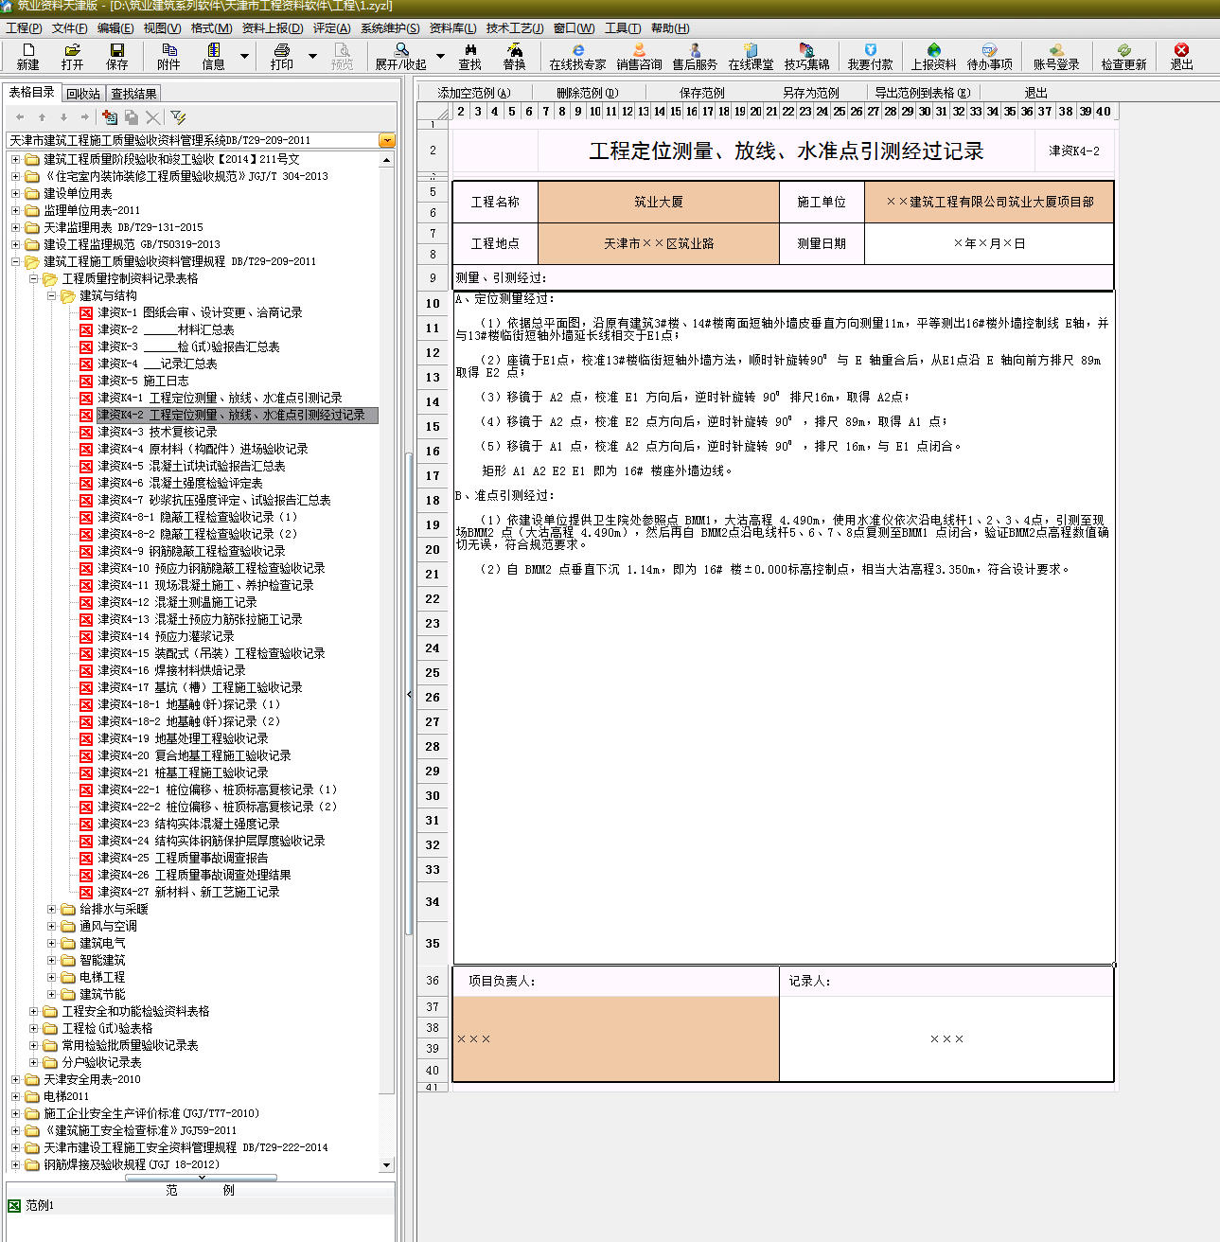The height and width of the screenshot is (1242, 1220).
Task: Click column header 20 in the sheet
Action: pos(755,112)
